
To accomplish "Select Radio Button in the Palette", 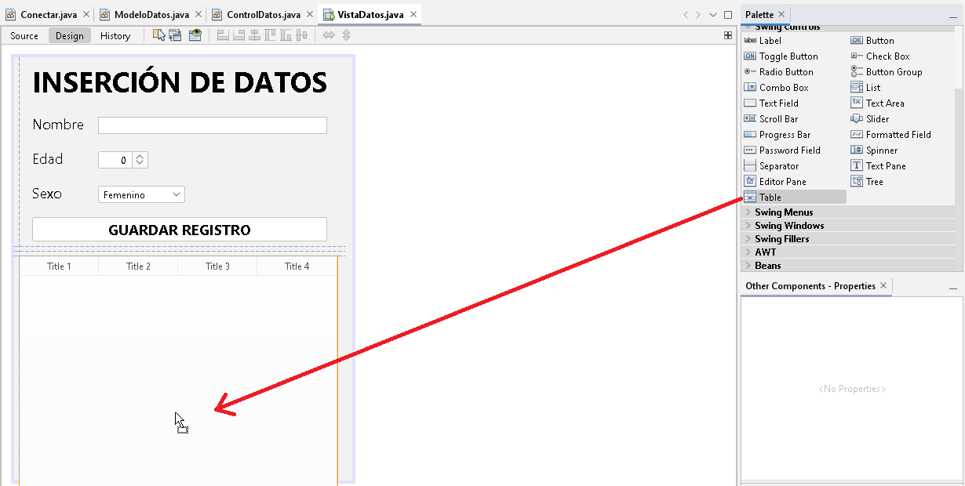I will click(x=785, y=72).
